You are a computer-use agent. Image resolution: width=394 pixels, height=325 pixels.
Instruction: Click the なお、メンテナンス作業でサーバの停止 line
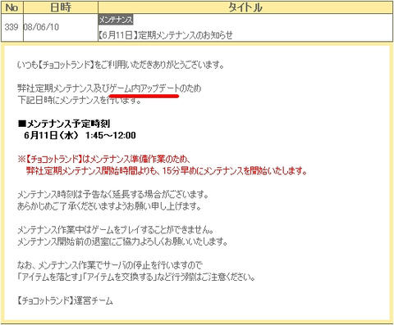point(110,265)
